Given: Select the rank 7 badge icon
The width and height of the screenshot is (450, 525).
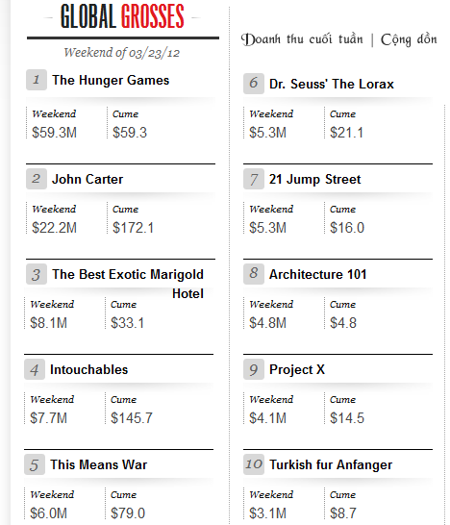Looking at the screenshot, I should click(x=254, y=179).
